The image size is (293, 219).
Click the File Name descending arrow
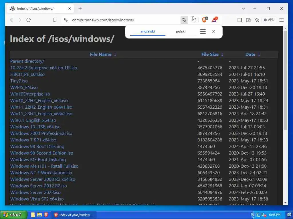click(115, 54)
